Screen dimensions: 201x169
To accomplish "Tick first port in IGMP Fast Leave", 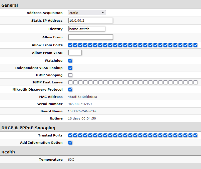I will (70, 82).
